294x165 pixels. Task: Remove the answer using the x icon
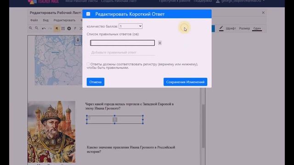pyautogui.click(x=160, y=43)
